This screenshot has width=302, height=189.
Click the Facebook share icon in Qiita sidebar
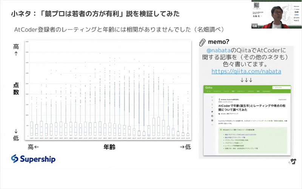click(212, 116)
